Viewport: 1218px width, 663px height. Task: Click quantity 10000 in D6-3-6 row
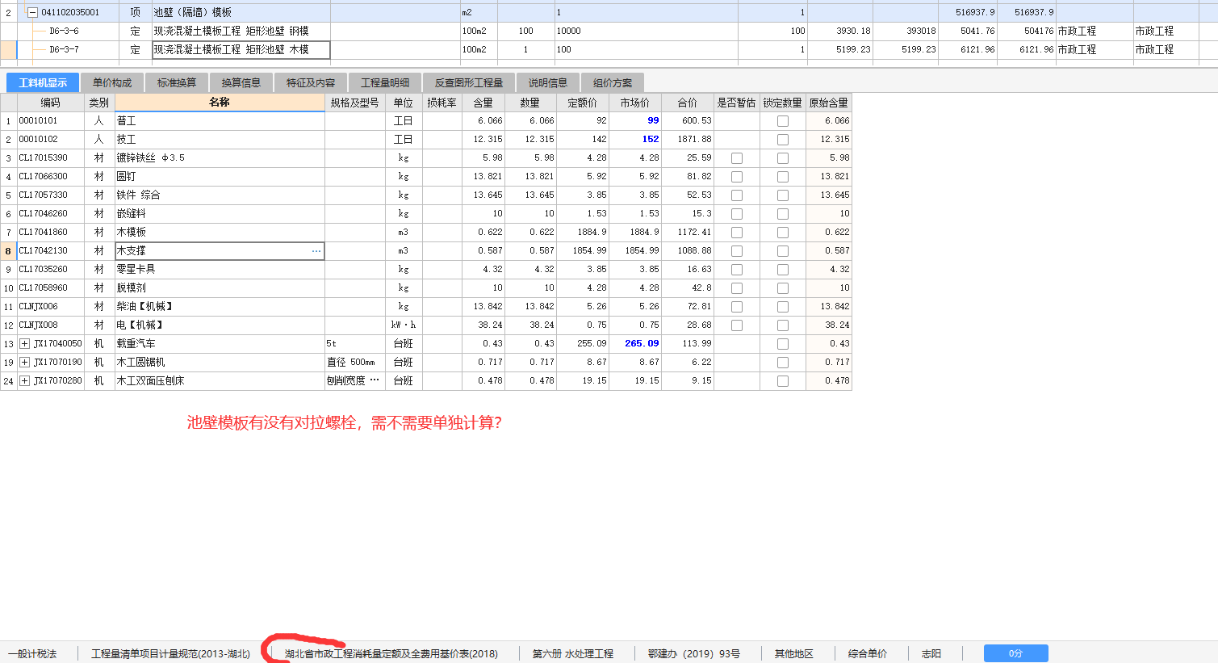569,31
